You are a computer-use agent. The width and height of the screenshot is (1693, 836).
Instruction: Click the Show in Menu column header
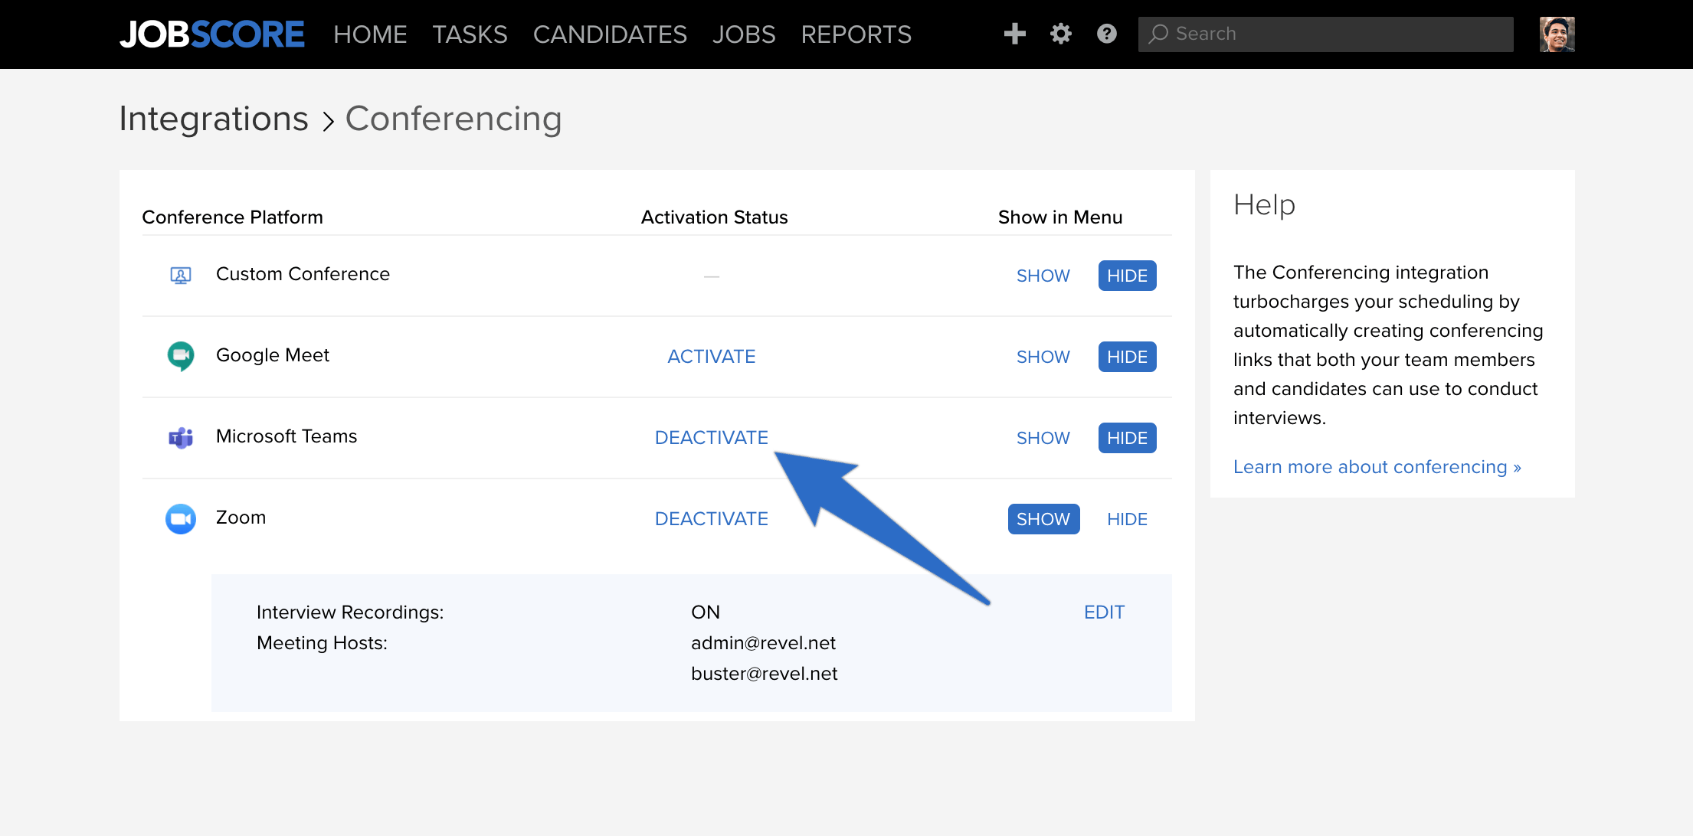click(1060, 217)
